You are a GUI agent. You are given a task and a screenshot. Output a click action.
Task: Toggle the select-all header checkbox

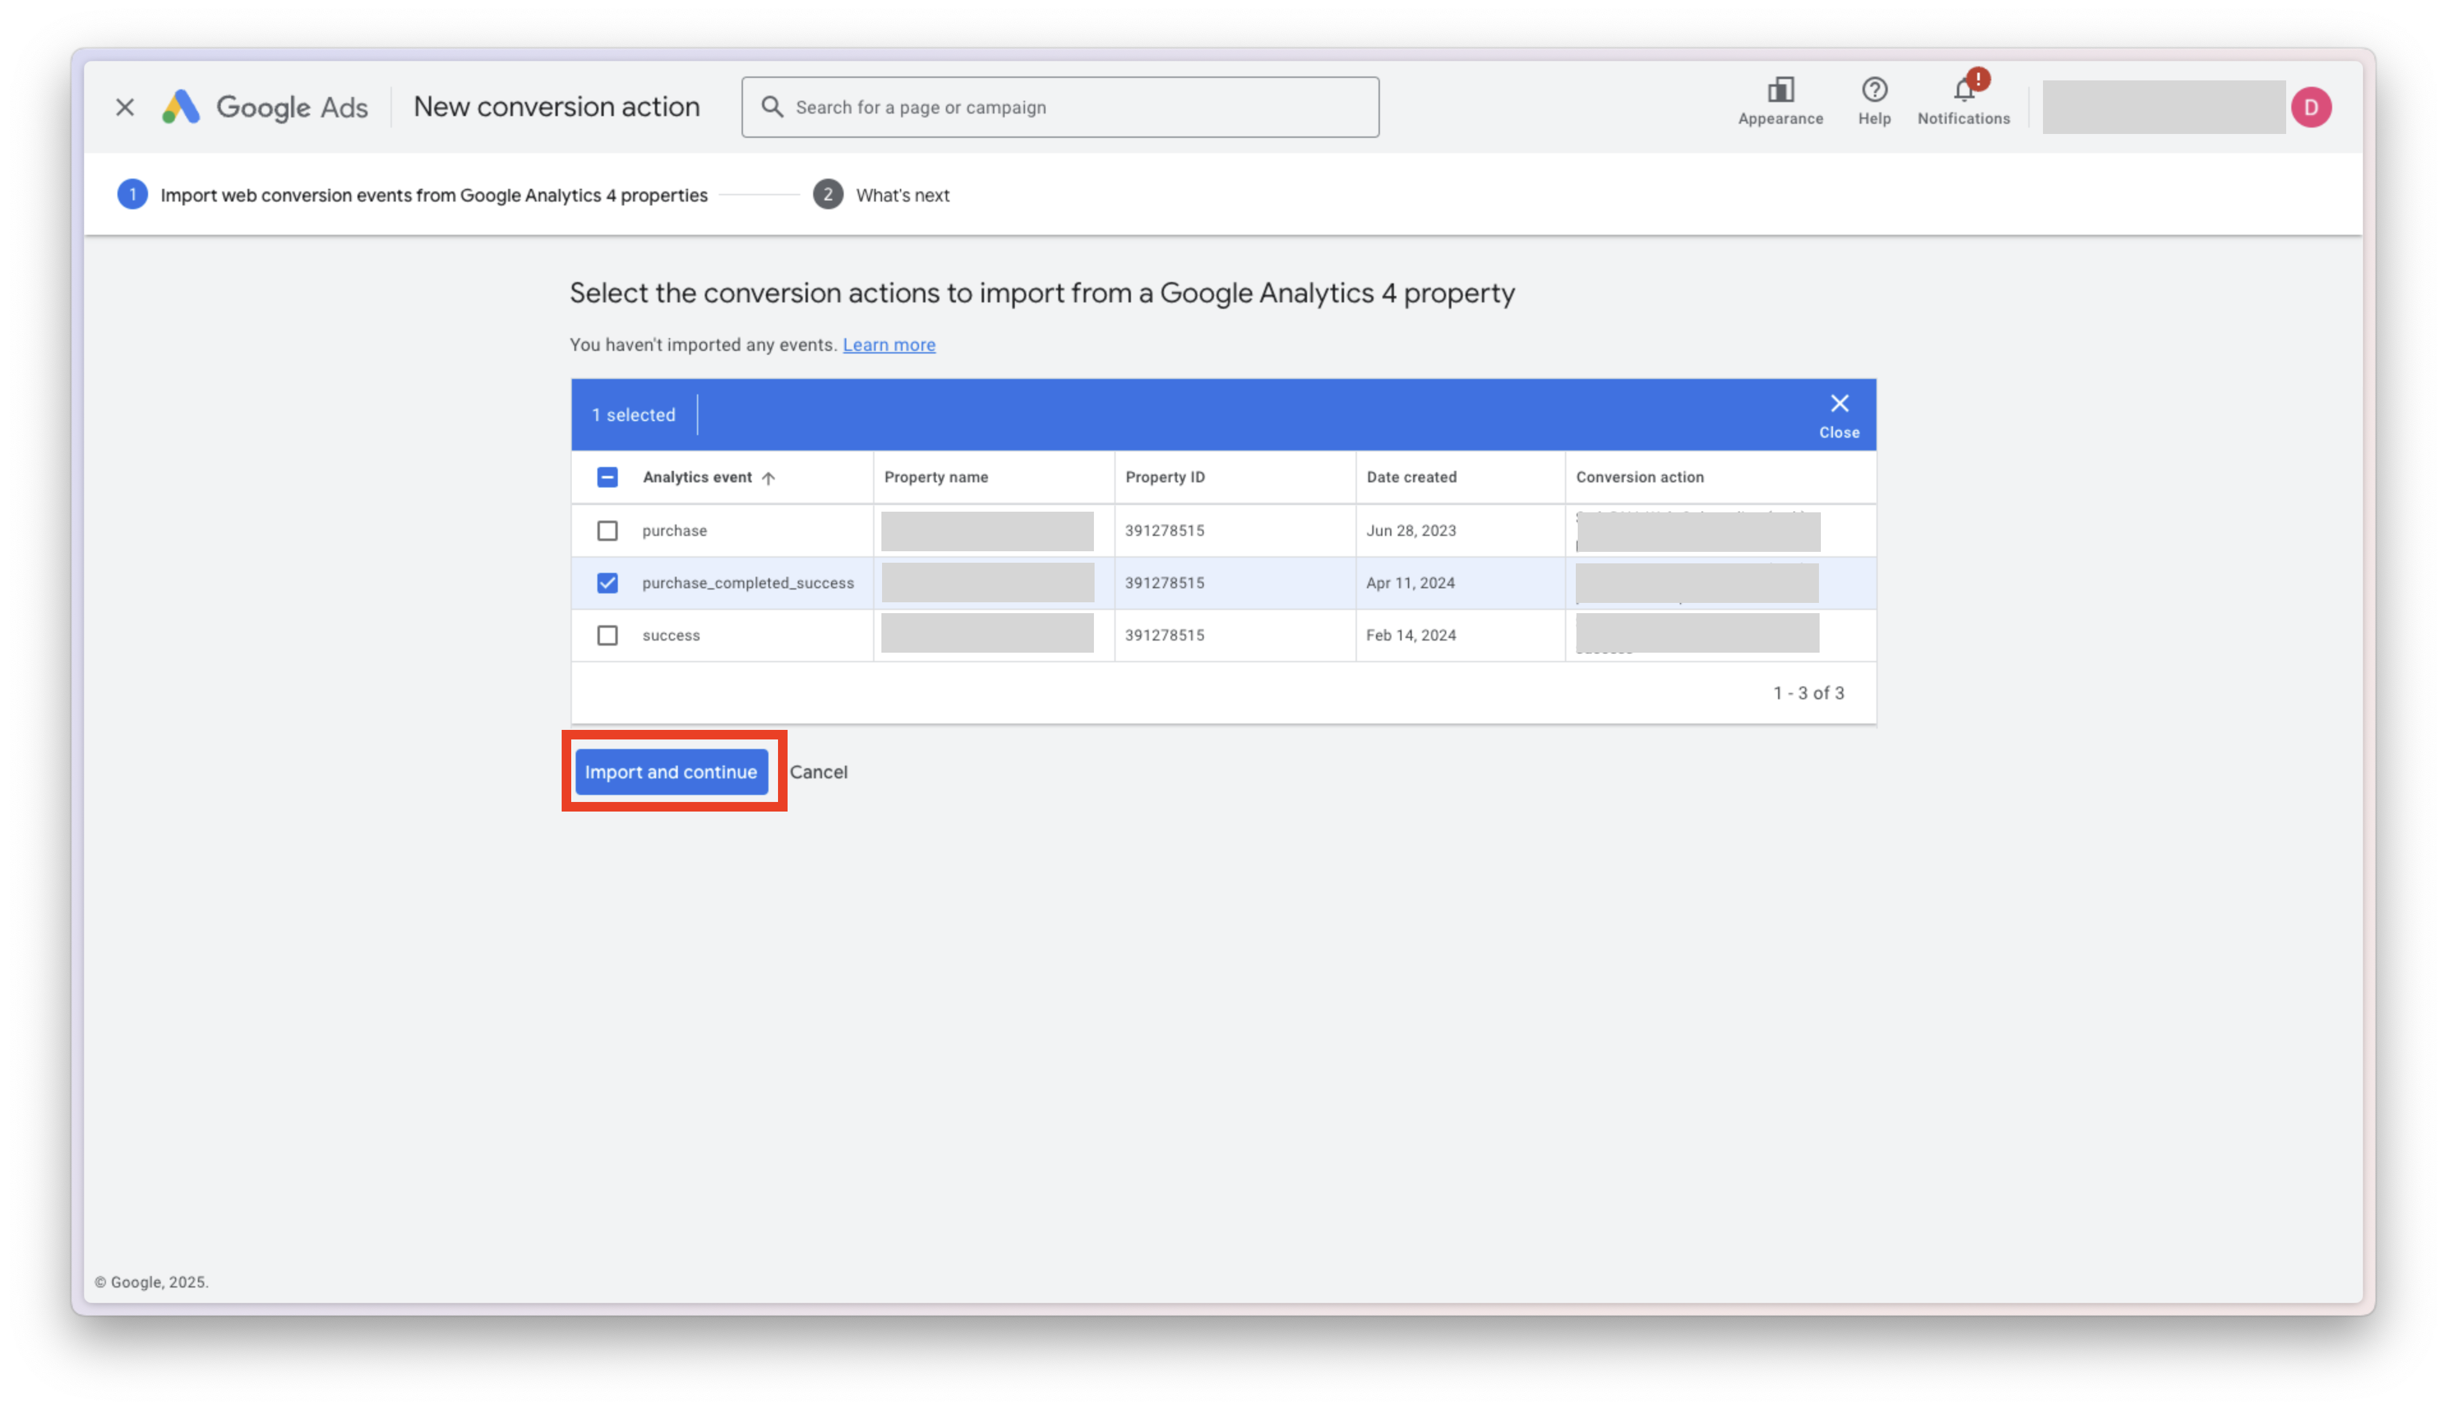(x=608, y=477)
